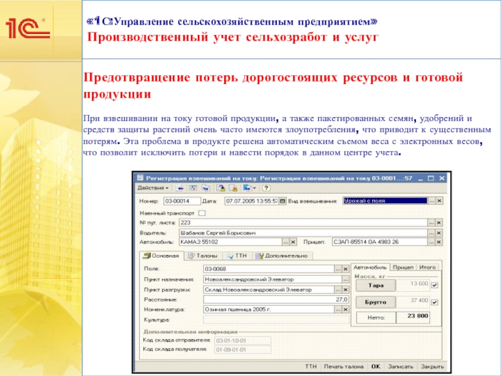Click the OK button
Viewport: 501px width, 376px height.
pyautogui.click(x=376, y=367)
